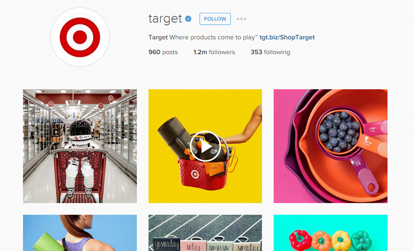View the 1.2m followers list
Image resolution: width=414 pixels, height=251 pixels.
click(214, 52)
